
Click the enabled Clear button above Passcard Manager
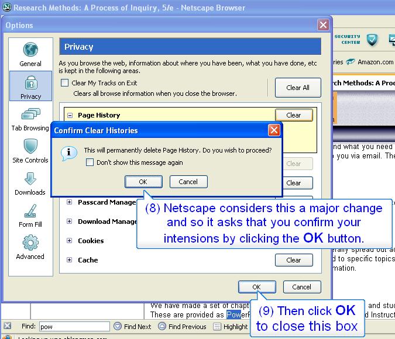(298, 183)
